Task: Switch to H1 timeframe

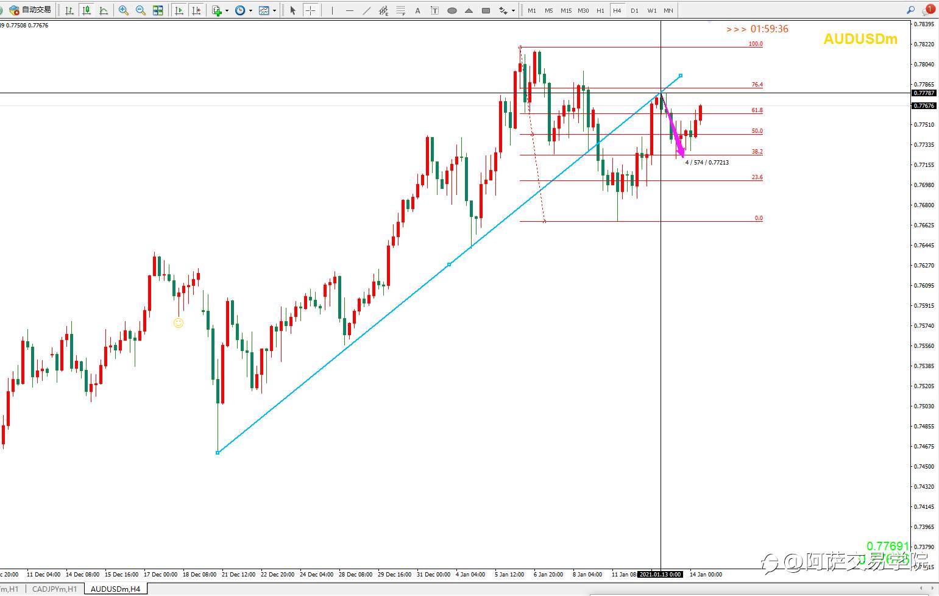Action: tap(600, 10)
